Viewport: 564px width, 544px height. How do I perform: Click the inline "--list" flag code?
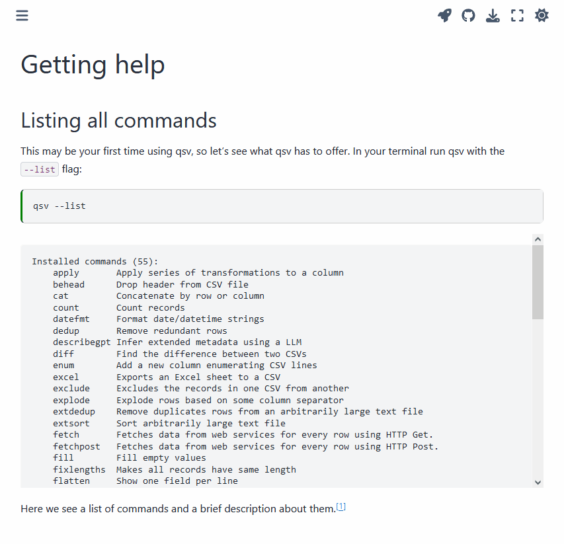point(40,169)
